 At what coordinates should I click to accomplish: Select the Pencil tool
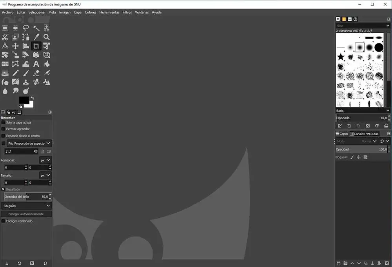(x=16, y=73)
